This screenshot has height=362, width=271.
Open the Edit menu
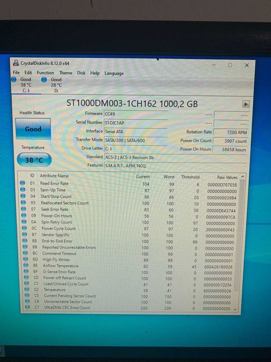(x=28, y=72)
